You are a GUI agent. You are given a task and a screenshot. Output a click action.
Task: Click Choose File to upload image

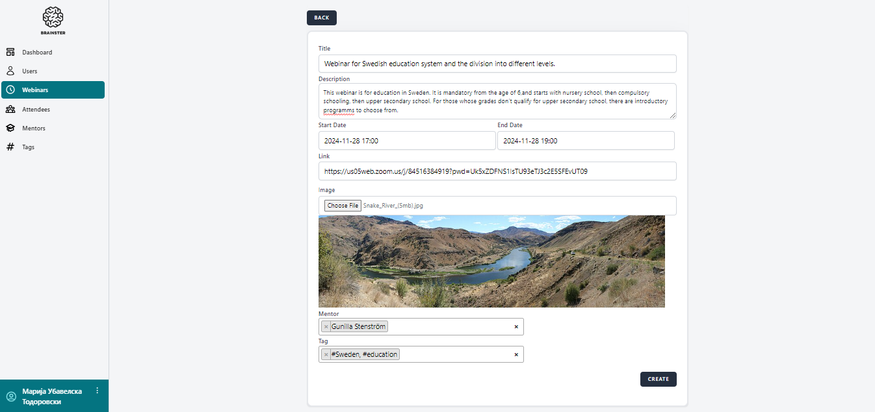pyautogui.click(x=343, y=206)
